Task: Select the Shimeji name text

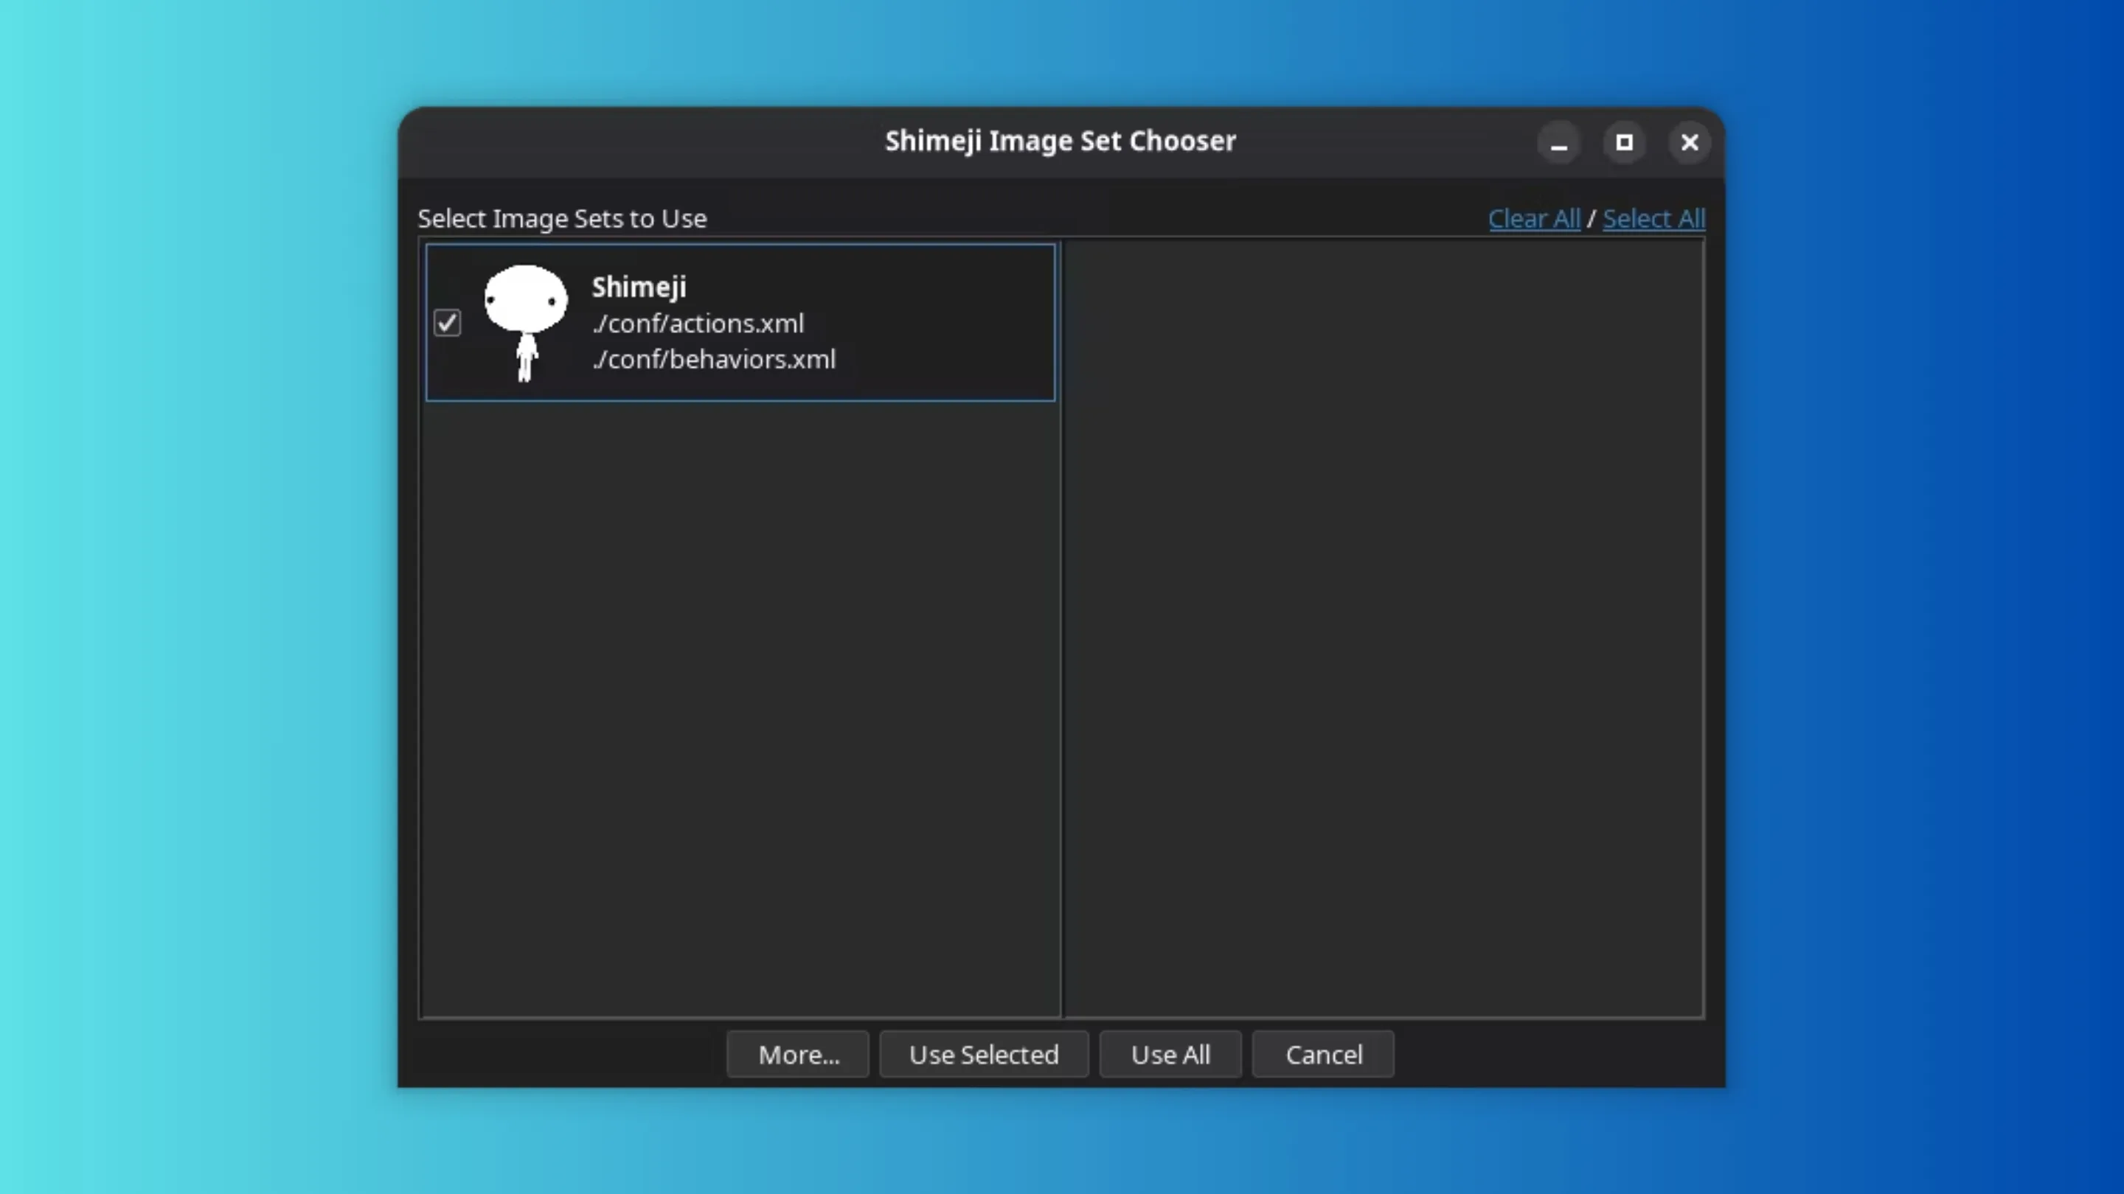Action: coord(639,287)
